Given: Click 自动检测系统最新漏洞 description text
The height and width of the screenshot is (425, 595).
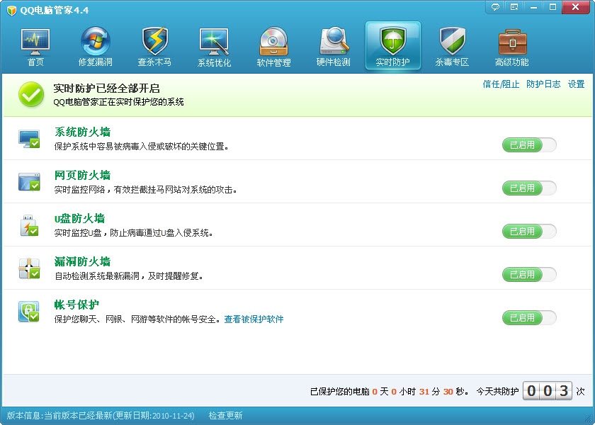Looking at the screenshot, I should (129, 276).
